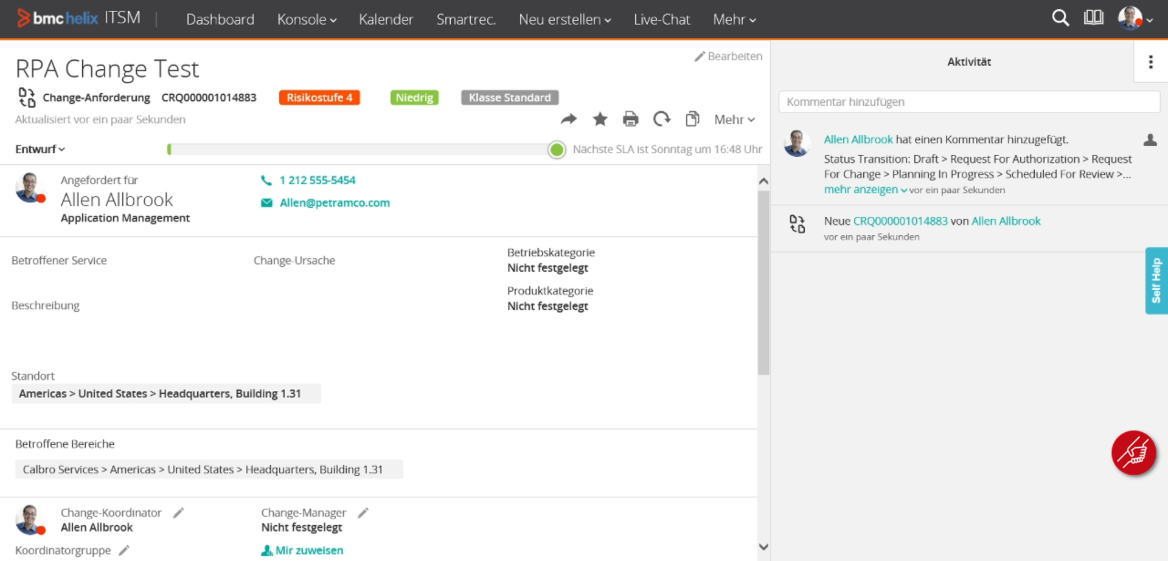The height and width of the screenshot is (561, 1168).
Task: Expand the Neu erstellen menu
Action: click(x=565, y=19)
